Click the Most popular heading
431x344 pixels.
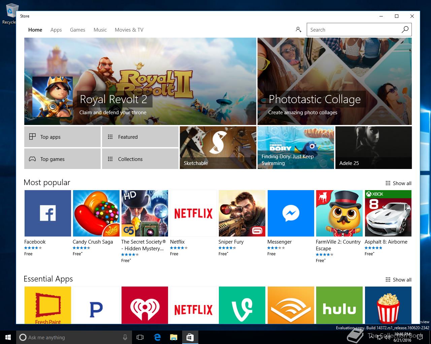coord(47,182)
